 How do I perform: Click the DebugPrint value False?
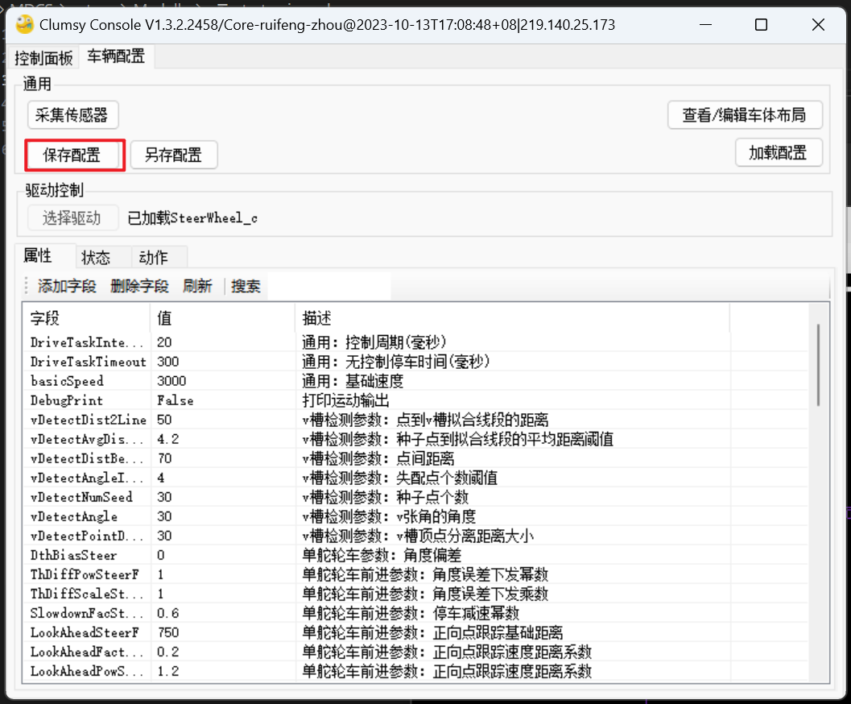tap(175, 400)
